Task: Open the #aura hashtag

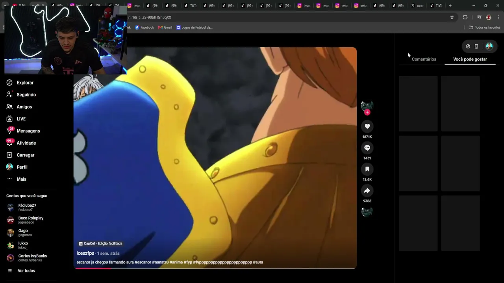Action: [x=258, y=262]
